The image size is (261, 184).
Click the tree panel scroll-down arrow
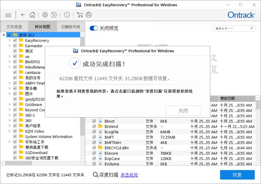point(82,158)
